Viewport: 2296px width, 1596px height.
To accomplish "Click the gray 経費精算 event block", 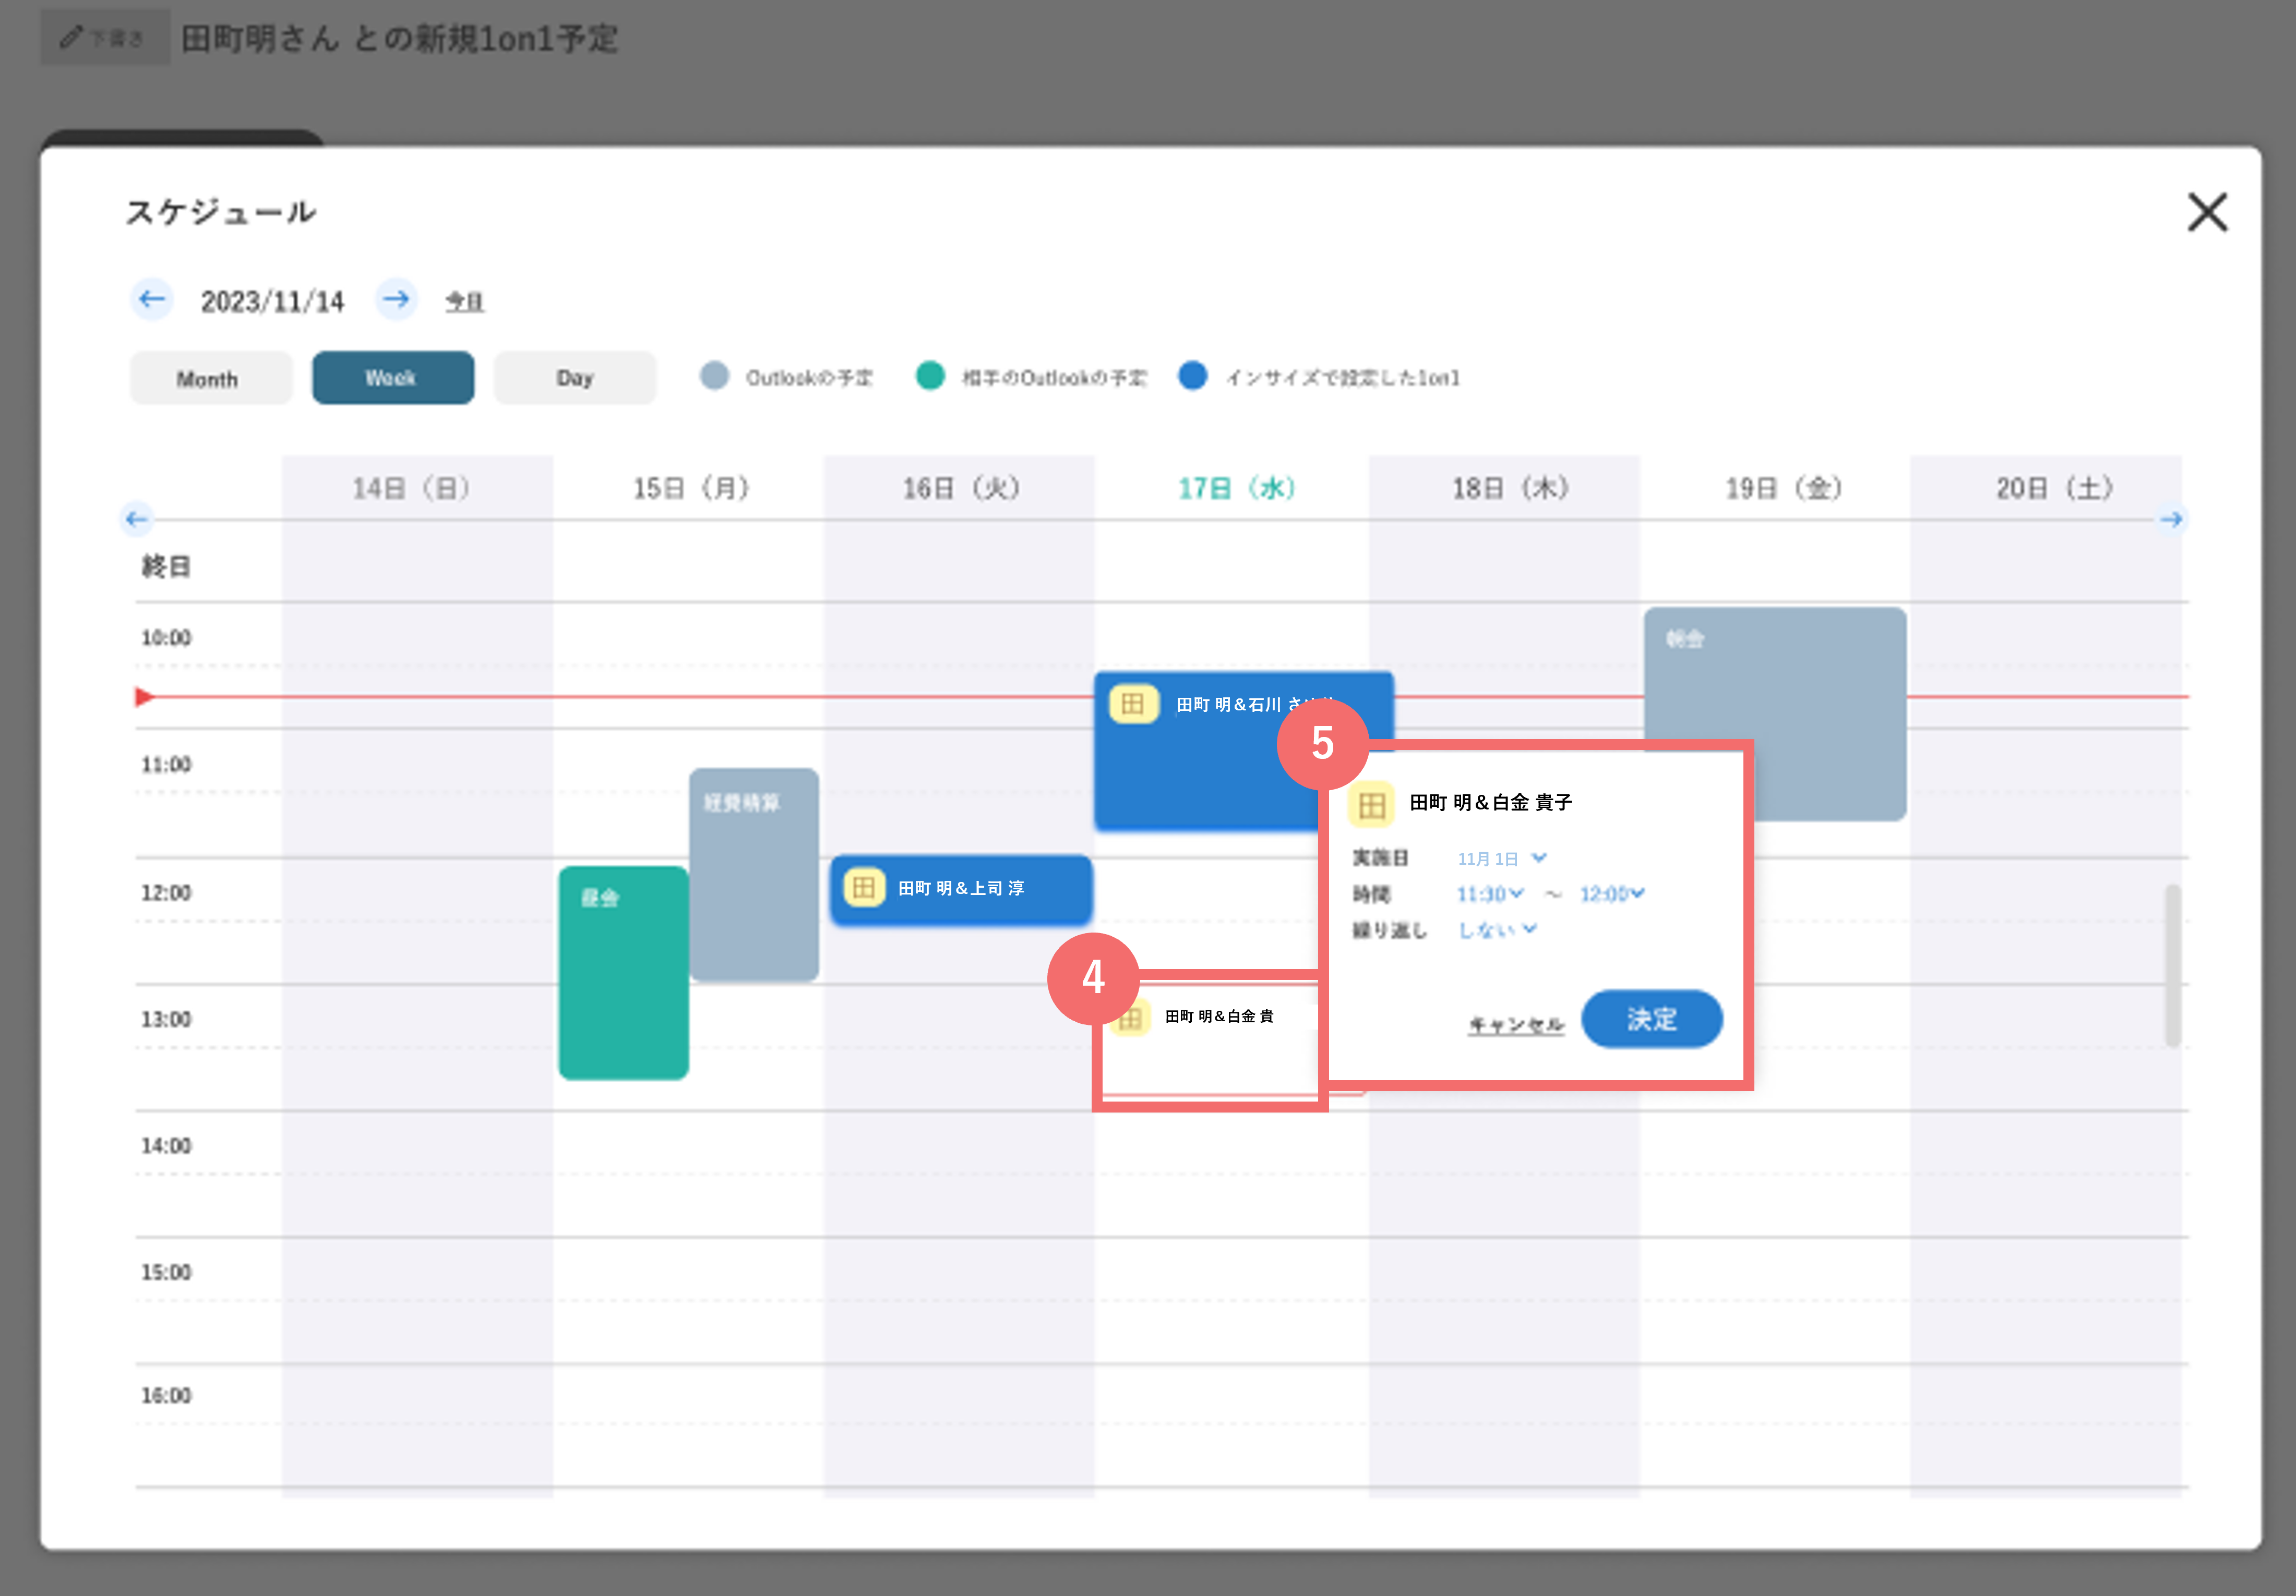I will coord(754,875).
